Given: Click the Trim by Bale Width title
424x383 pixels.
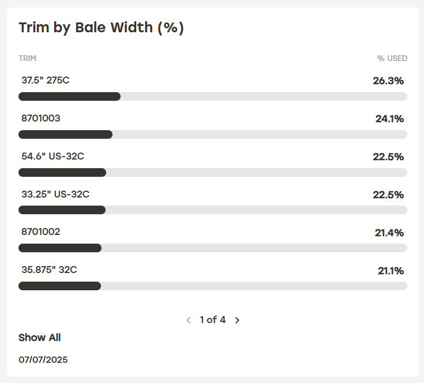Looking at the screenshot, I should tap(101, 28).
